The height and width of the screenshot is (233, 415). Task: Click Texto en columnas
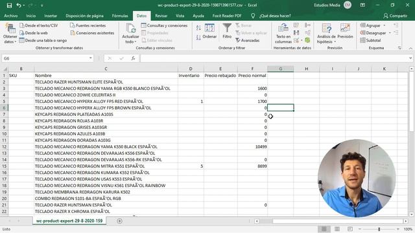[283, 33]
